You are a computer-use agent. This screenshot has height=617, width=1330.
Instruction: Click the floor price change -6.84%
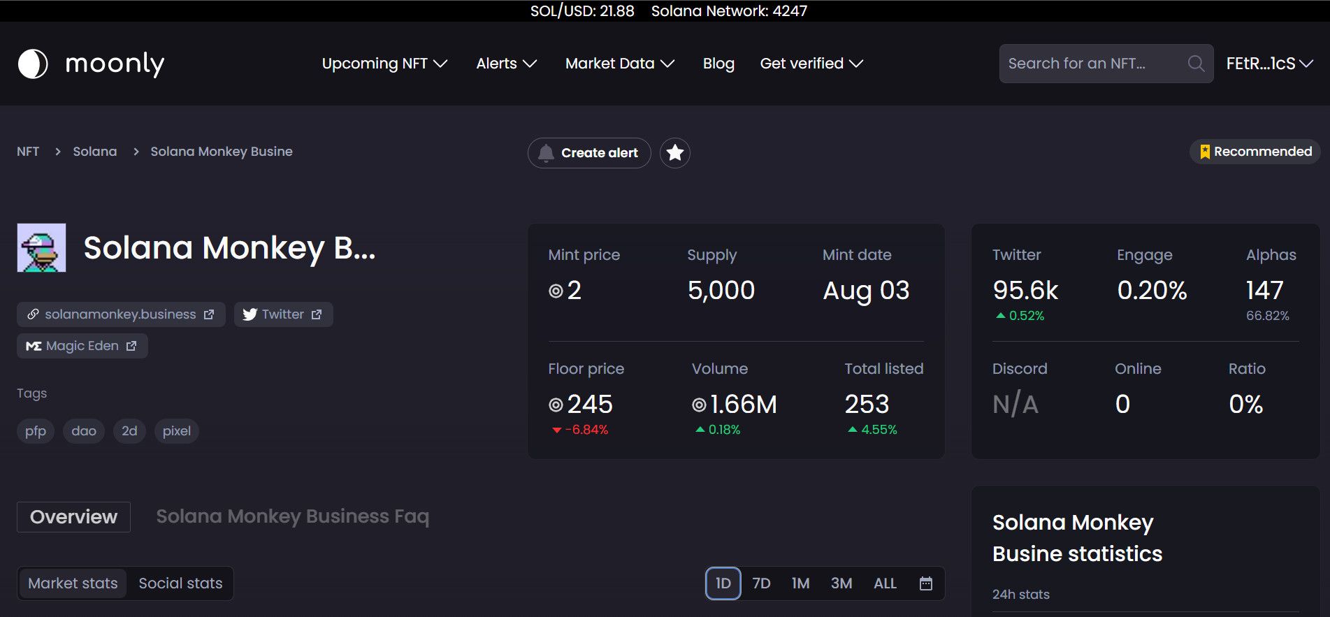tap(580, 430)
